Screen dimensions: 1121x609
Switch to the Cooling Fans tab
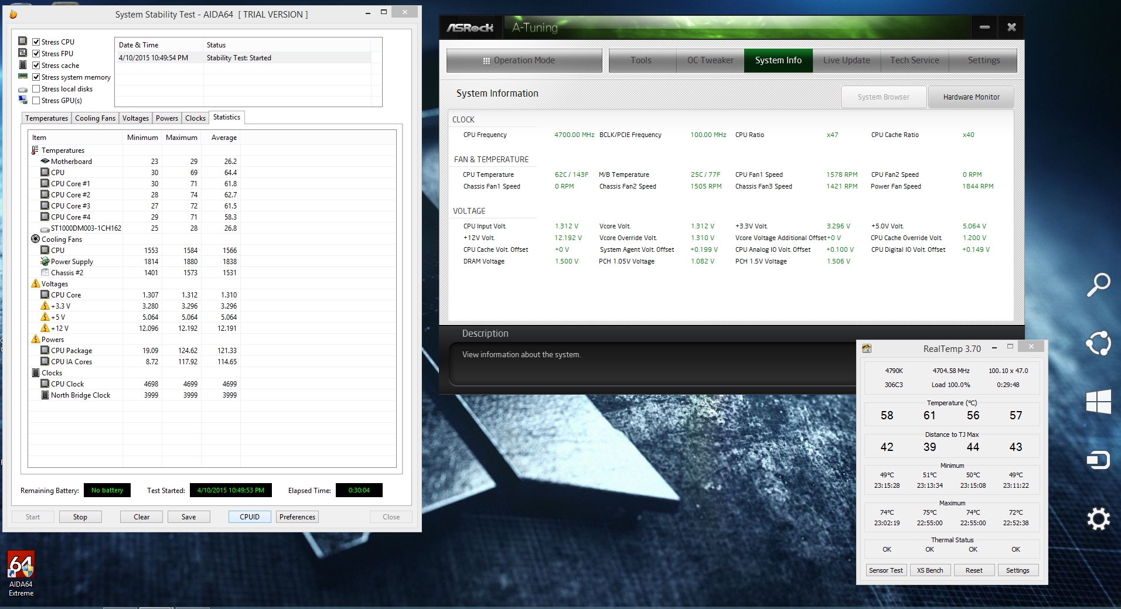pyautogui.click(x=96, y=118)
